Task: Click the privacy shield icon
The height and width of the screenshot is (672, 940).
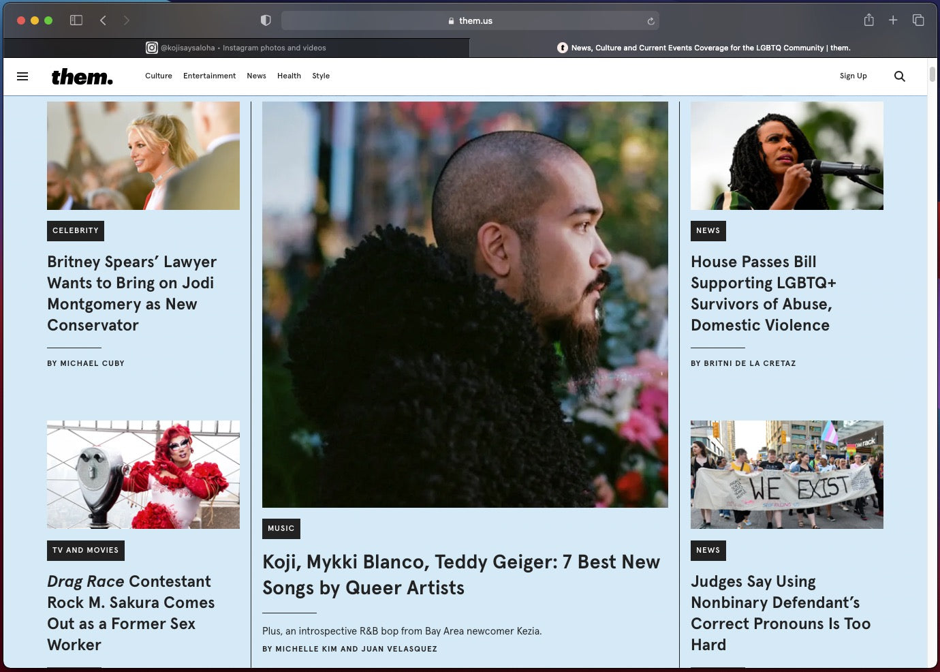Action: click(266, 20)
